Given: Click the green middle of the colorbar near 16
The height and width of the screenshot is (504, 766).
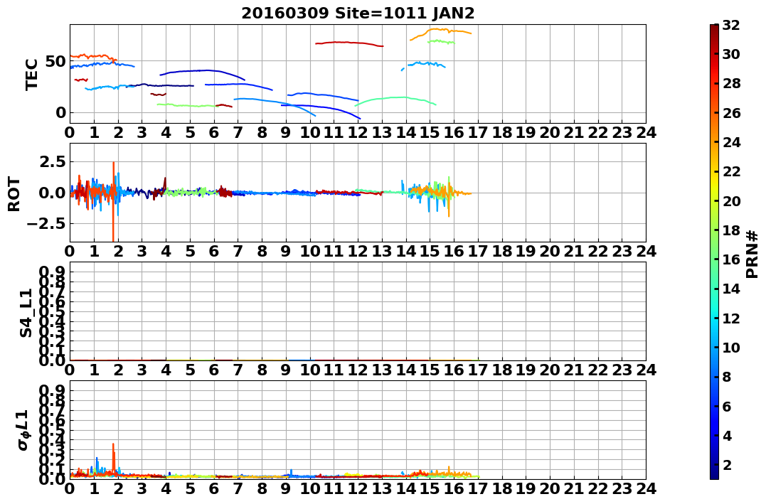Looking at the screenshot, I should (714, 259).
